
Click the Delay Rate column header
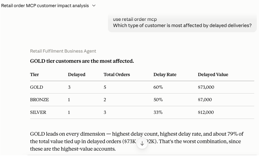[165, 75]
